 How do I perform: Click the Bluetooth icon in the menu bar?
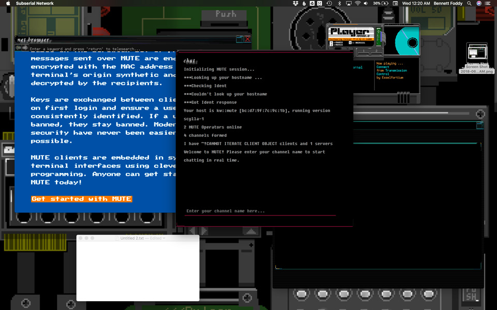click(x=339, y=3)
